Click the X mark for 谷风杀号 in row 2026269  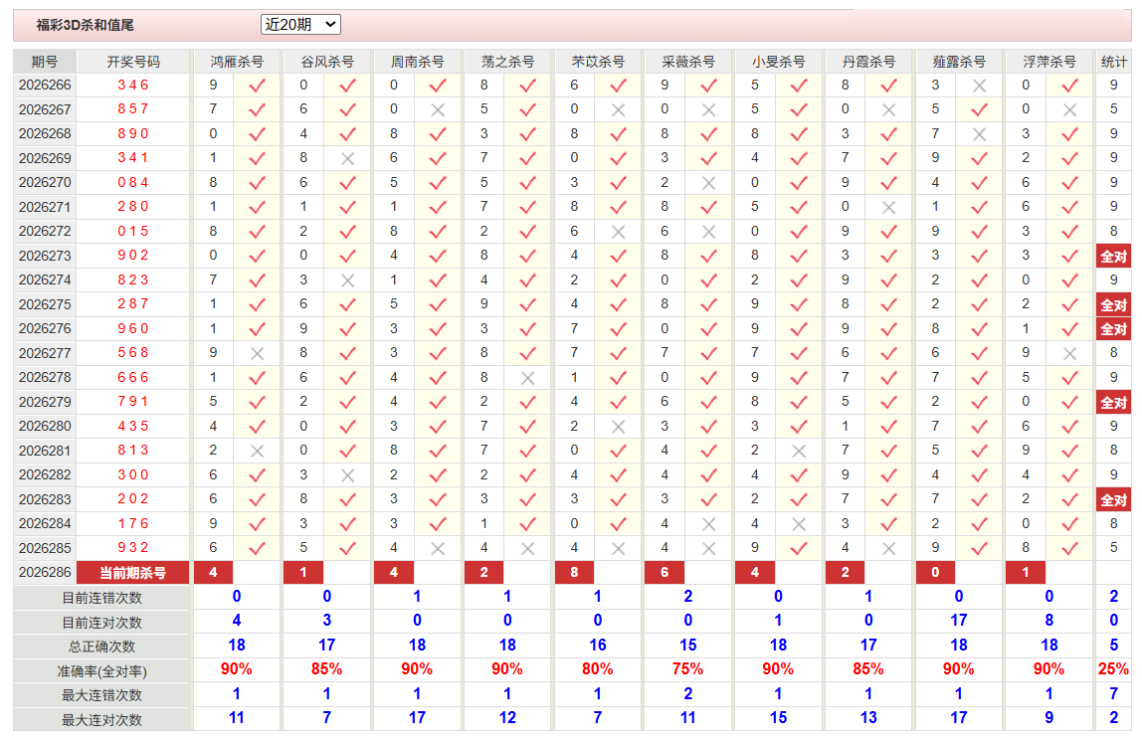tap(347, 159)
